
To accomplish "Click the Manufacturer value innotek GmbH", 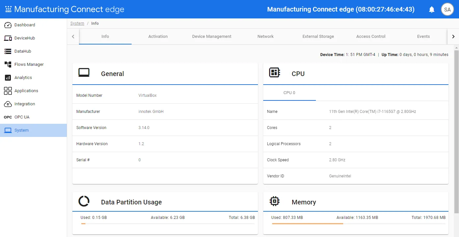I will coord(151,112).
